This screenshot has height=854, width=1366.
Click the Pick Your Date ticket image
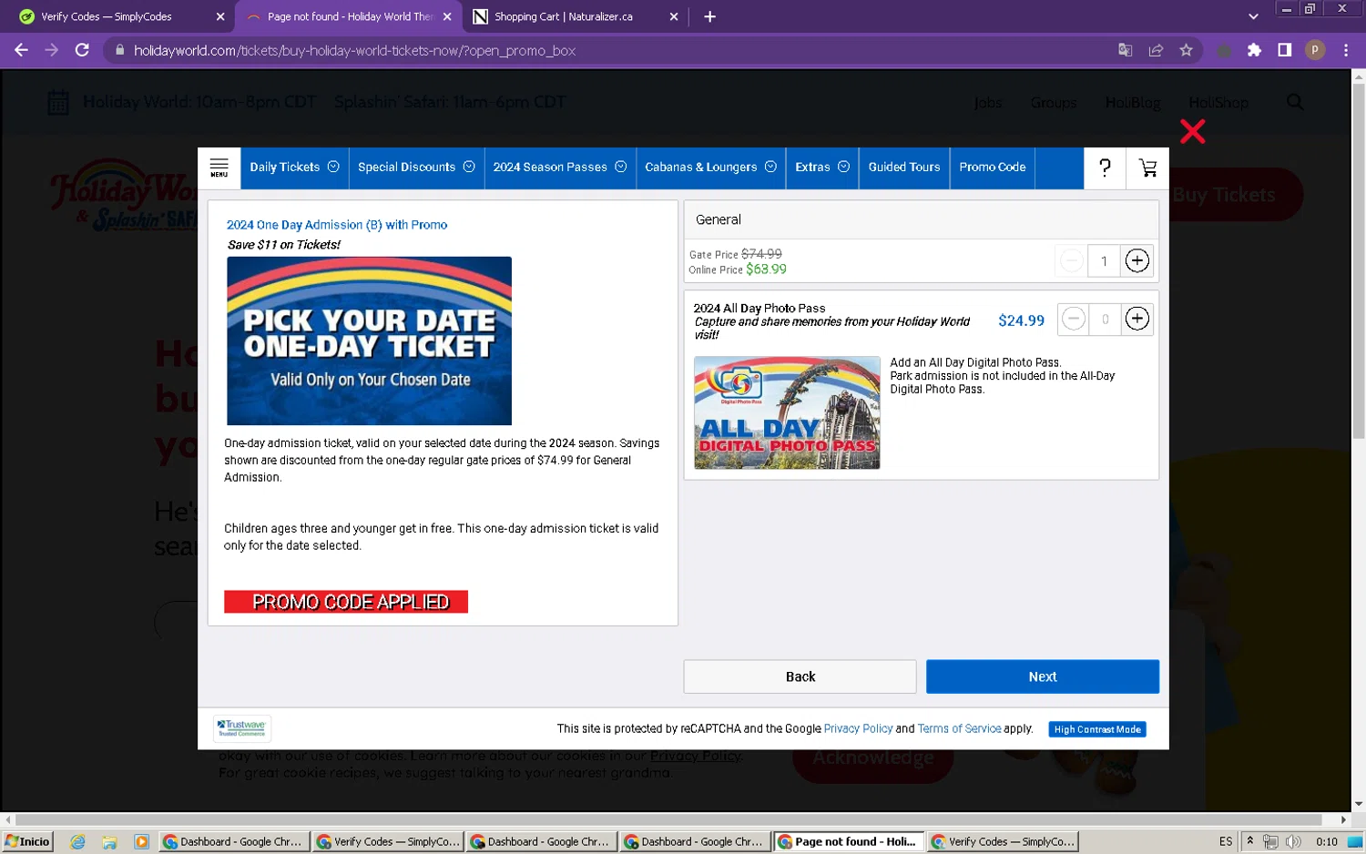coord(369,341)
